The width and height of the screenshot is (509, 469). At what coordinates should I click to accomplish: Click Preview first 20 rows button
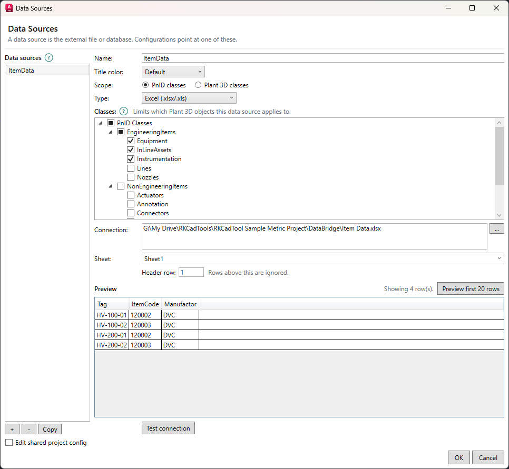[x=471, y=288]
